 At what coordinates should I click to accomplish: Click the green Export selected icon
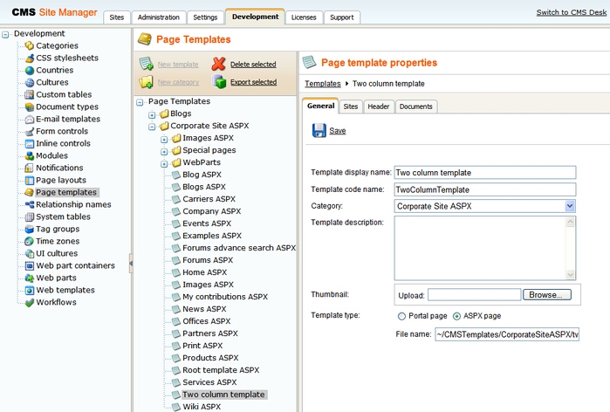[218, 82]
